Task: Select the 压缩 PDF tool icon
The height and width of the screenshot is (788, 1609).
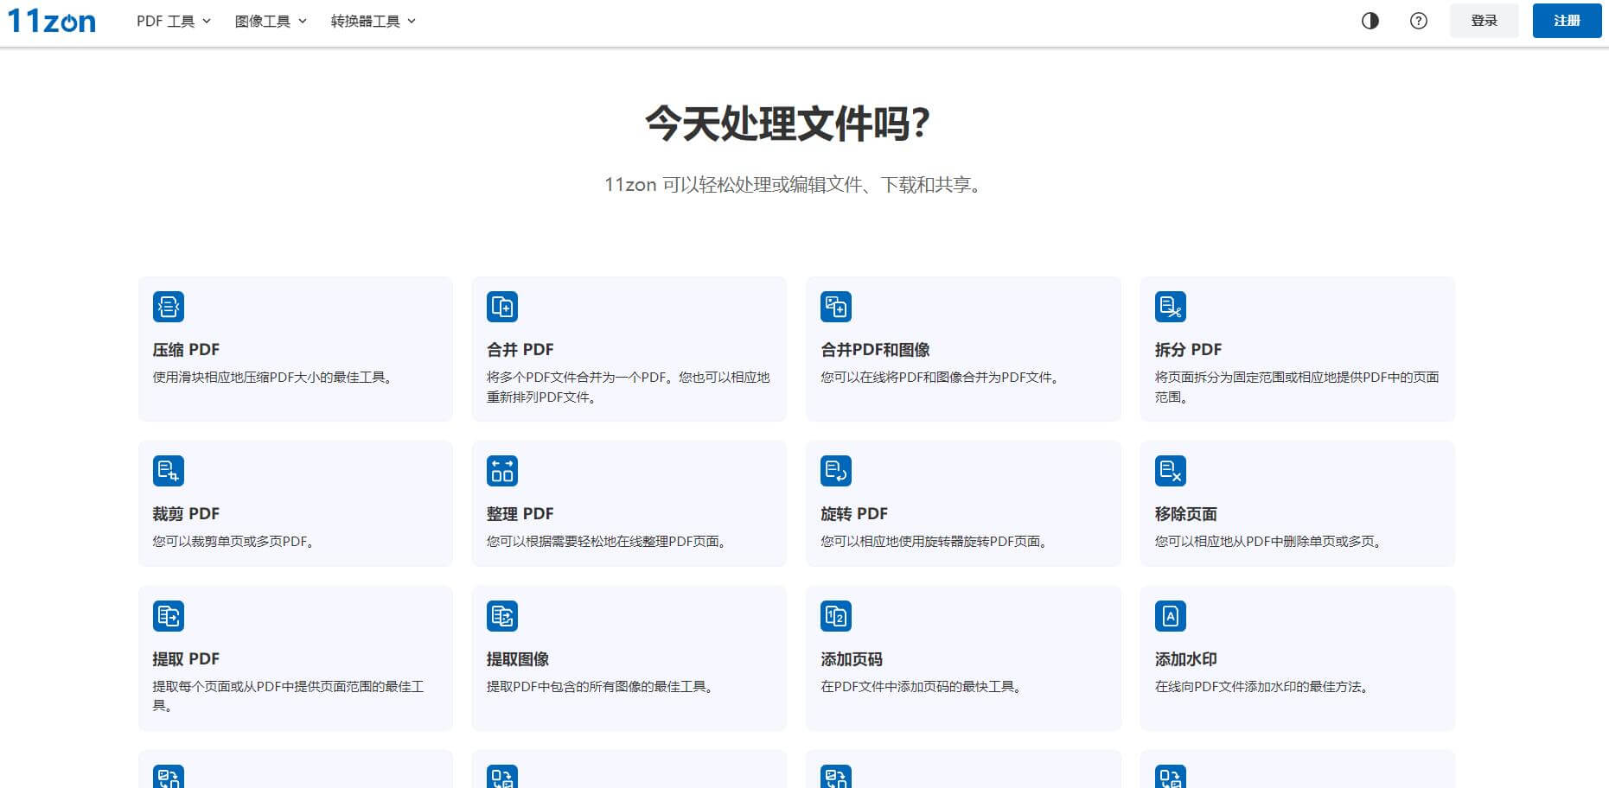Action: click(169, 307)
